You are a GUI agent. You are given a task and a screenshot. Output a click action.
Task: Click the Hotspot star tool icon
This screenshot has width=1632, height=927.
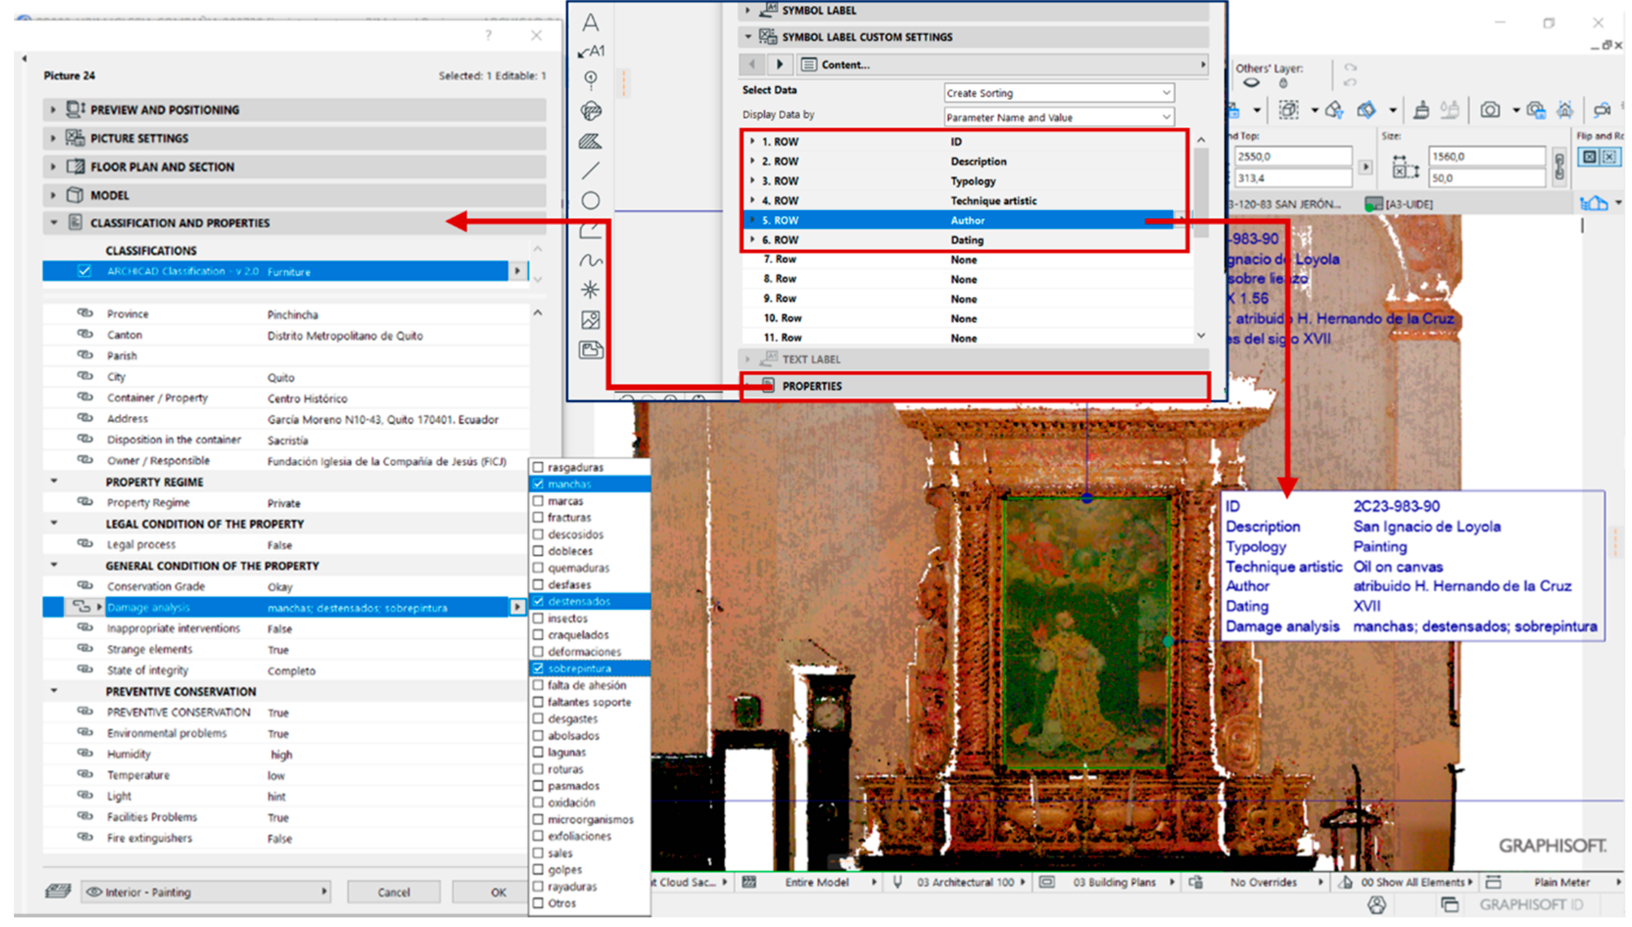590,290
